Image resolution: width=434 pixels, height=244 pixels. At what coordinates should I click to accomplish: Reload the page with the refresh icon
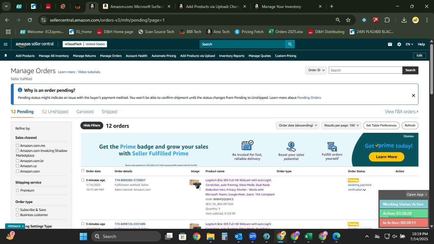tap(30, 20)
